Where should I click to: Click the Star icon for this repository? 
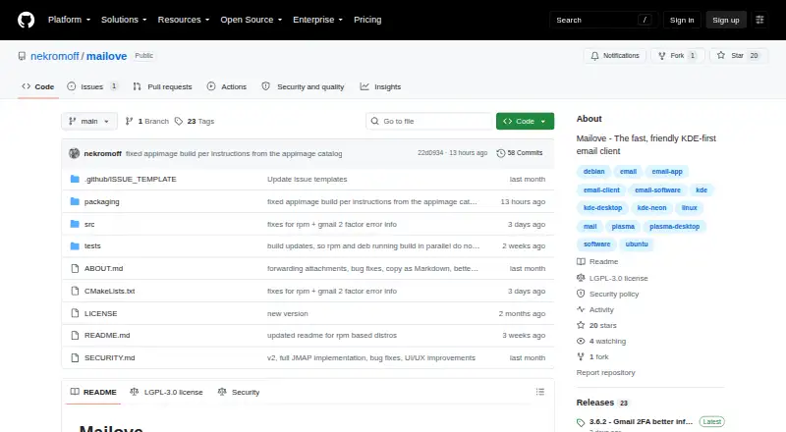coord(721,55)
